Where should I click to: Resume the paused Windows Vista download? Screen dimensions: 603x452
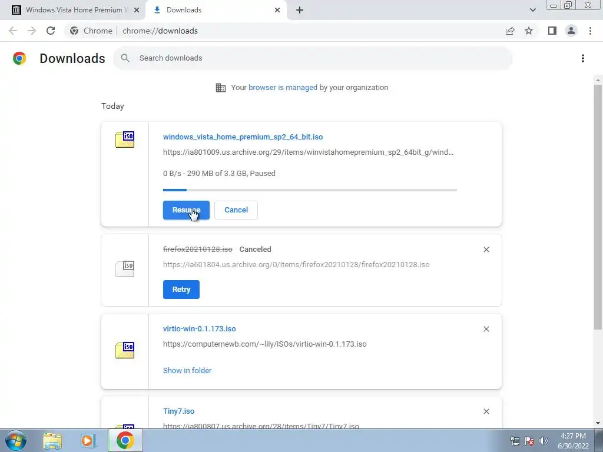tap(186, 210)
